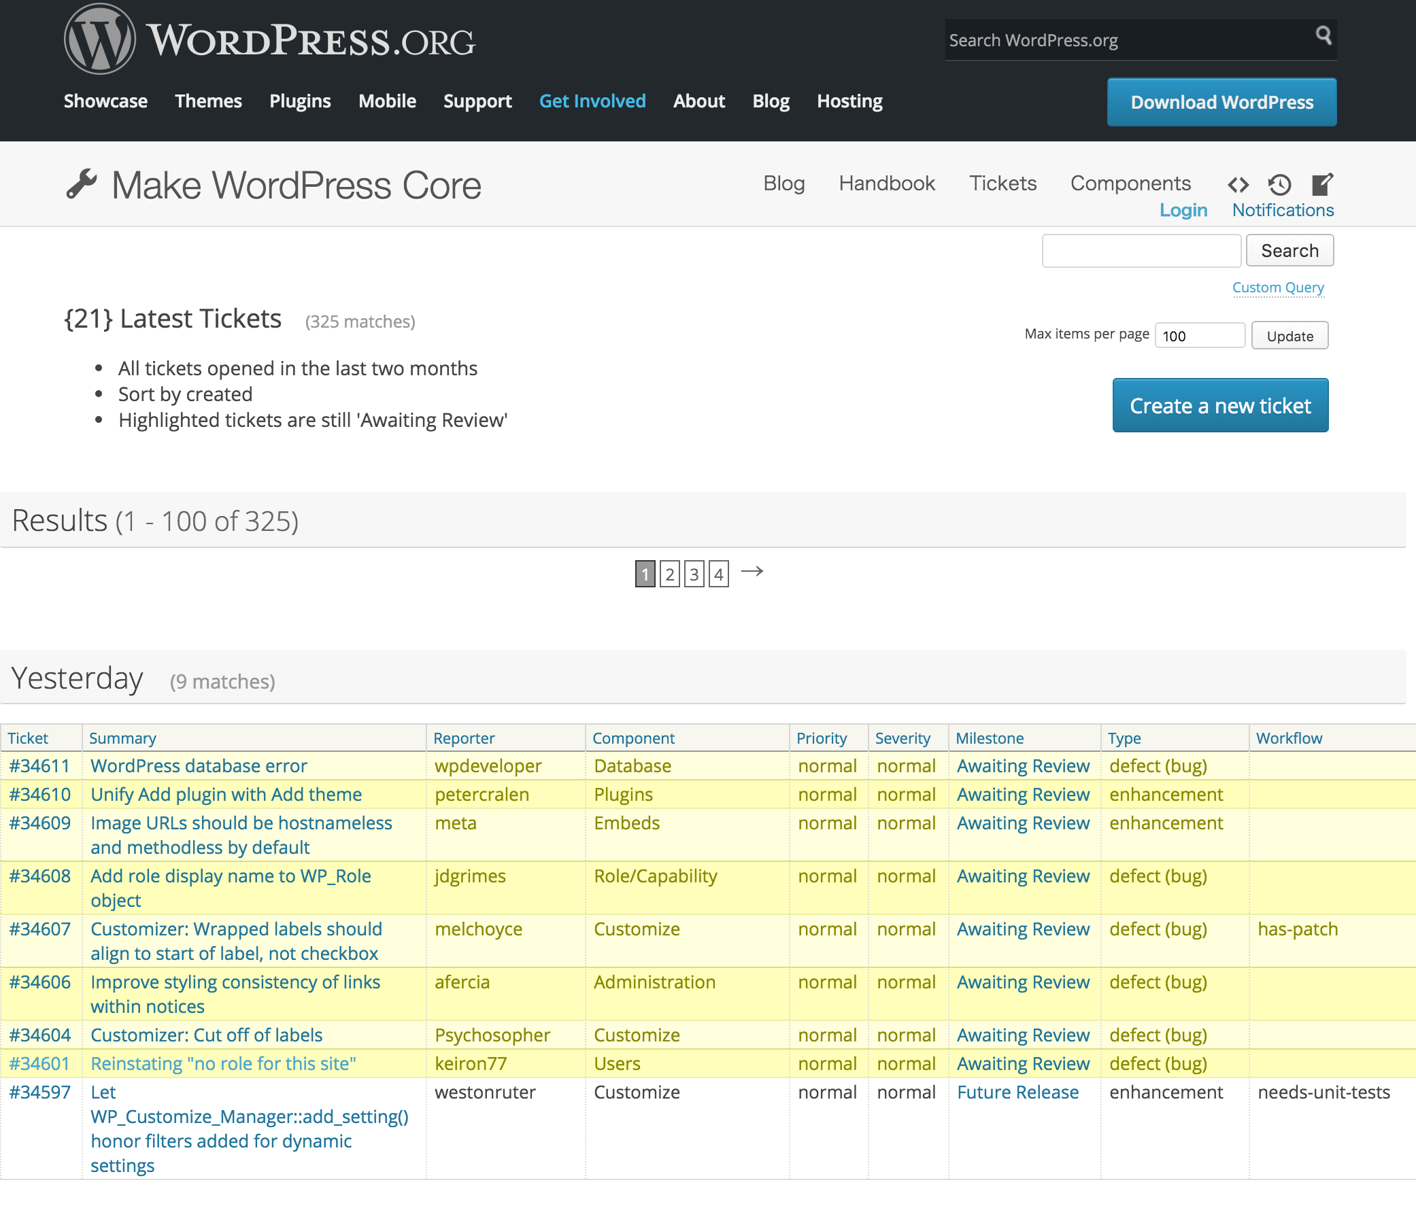
Task: Open Improve styling consistency of links summary
Action: pos(235,995)
